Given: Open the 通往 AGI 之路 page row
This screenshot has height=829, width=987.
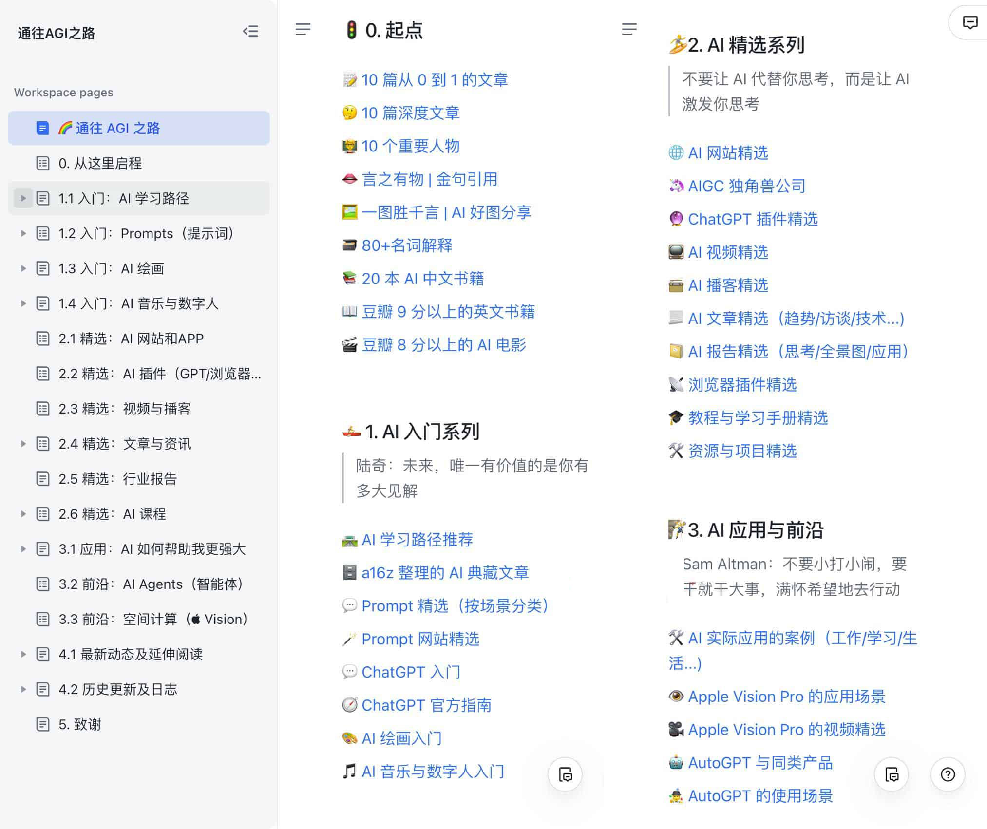Looking at the screenshot, I should [139, 128].
